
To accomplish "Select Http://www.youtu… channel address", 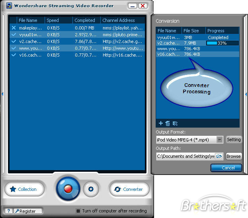I will (x=123, y=48).
